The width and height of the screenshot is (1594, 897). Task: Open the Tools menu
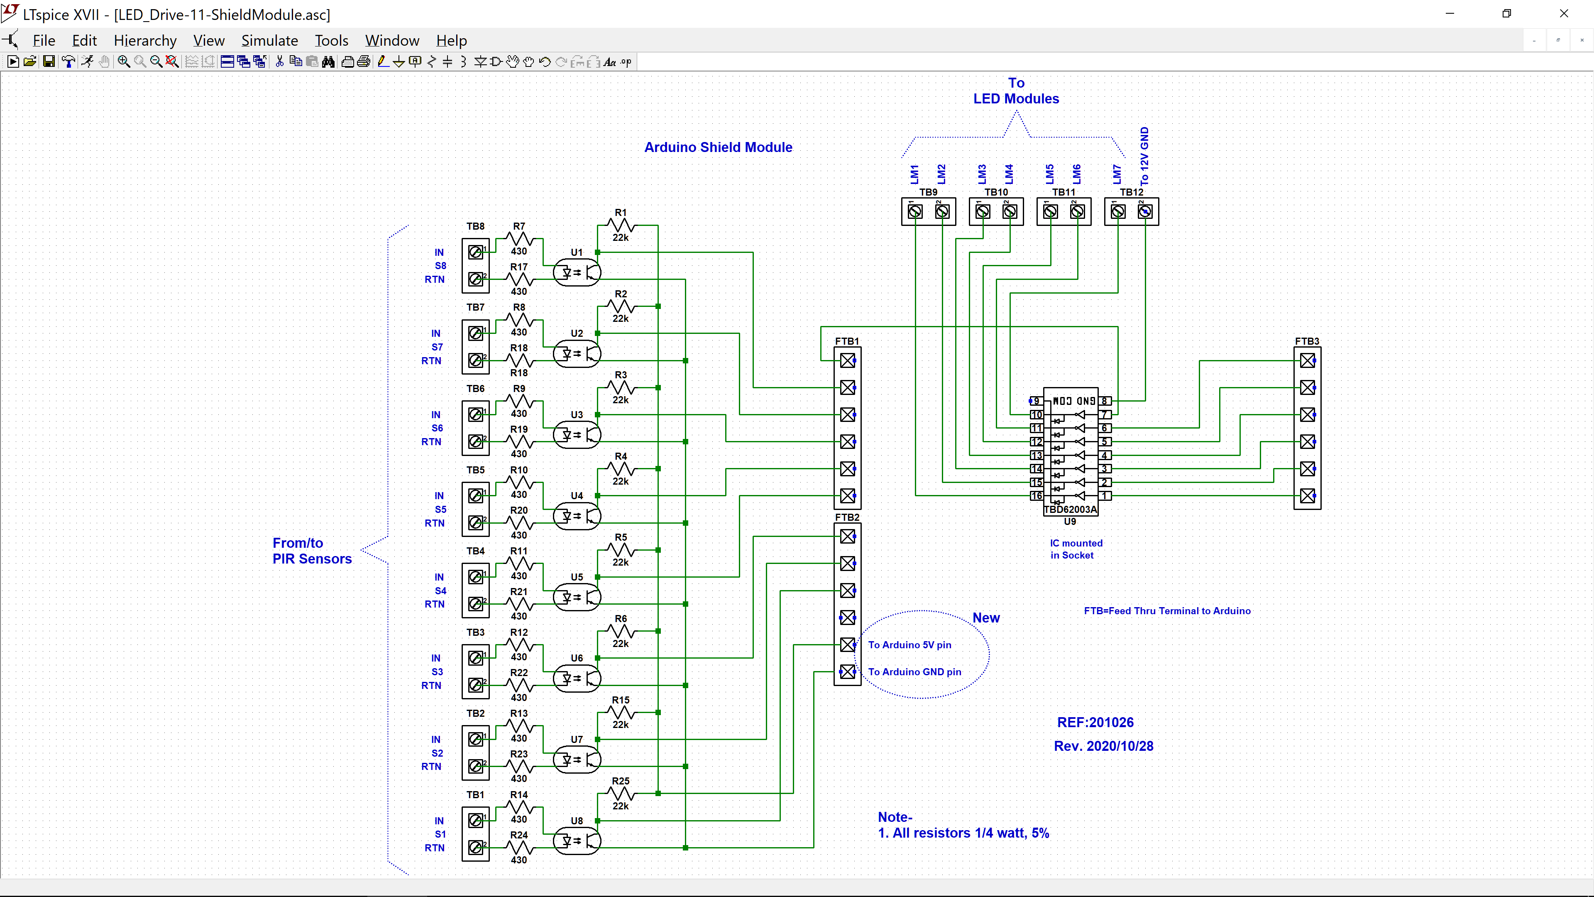[331, 40]
